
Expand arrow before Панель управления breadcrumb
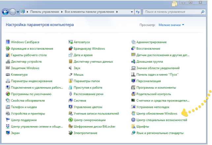(27, 12)
